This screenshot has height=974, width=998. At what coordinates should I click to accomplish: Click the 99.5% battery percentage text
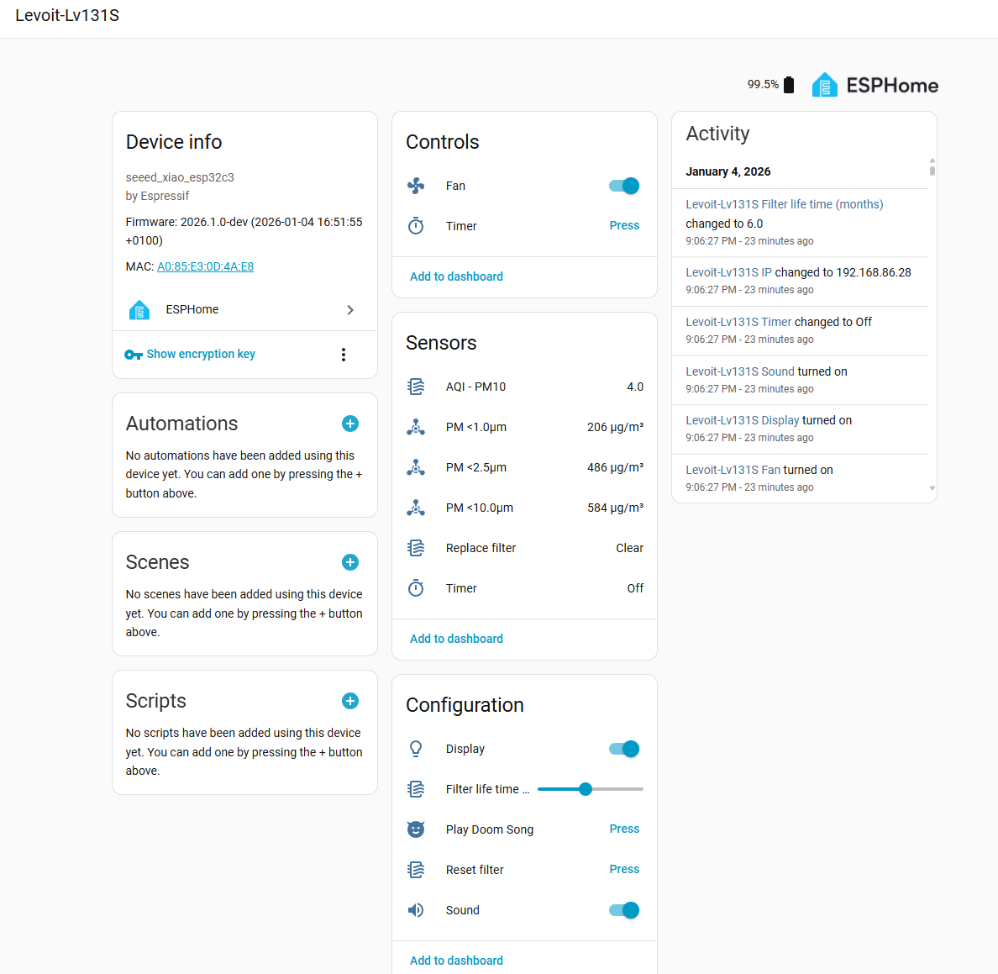click(763, 84)
